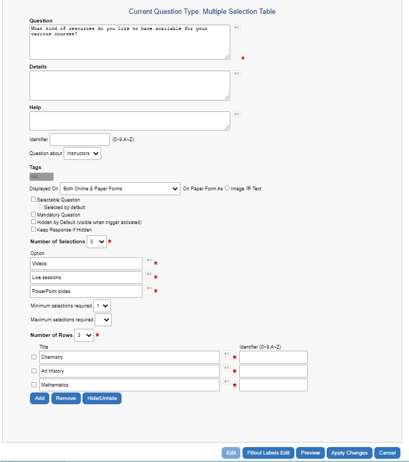Click the Add row button
The image size is (409, 462).
40,398
